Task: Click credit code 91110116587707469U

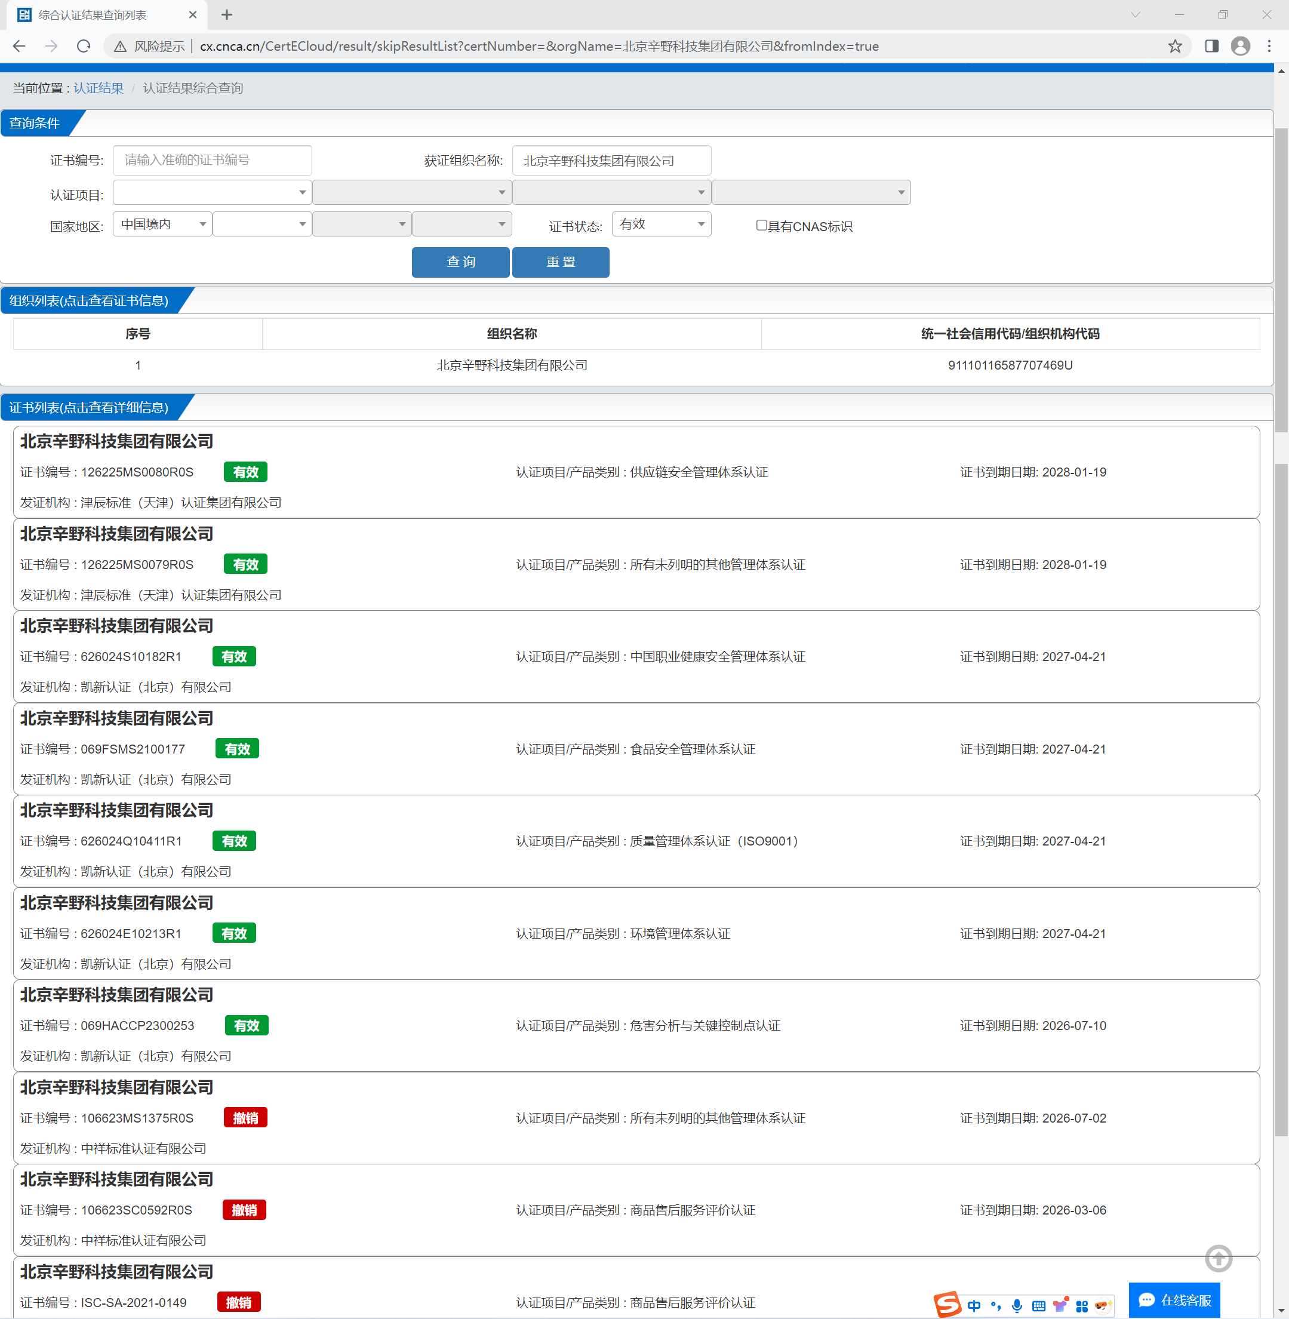Action: [1010, 365]
